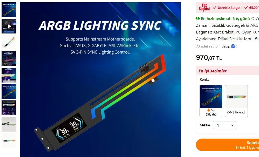
Task: Select the black and white brackets thumbnail
Action: (9, 124)
